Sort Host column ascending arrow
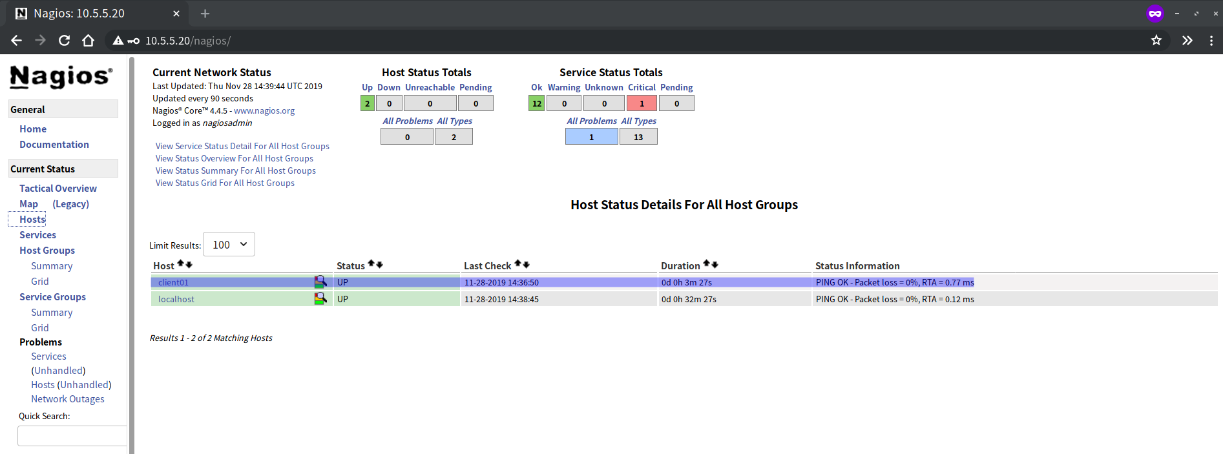This screenshot has width=1223, height=454. coord(181,263)
